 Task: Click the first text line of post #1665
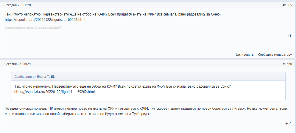click(x=113, y=15)
